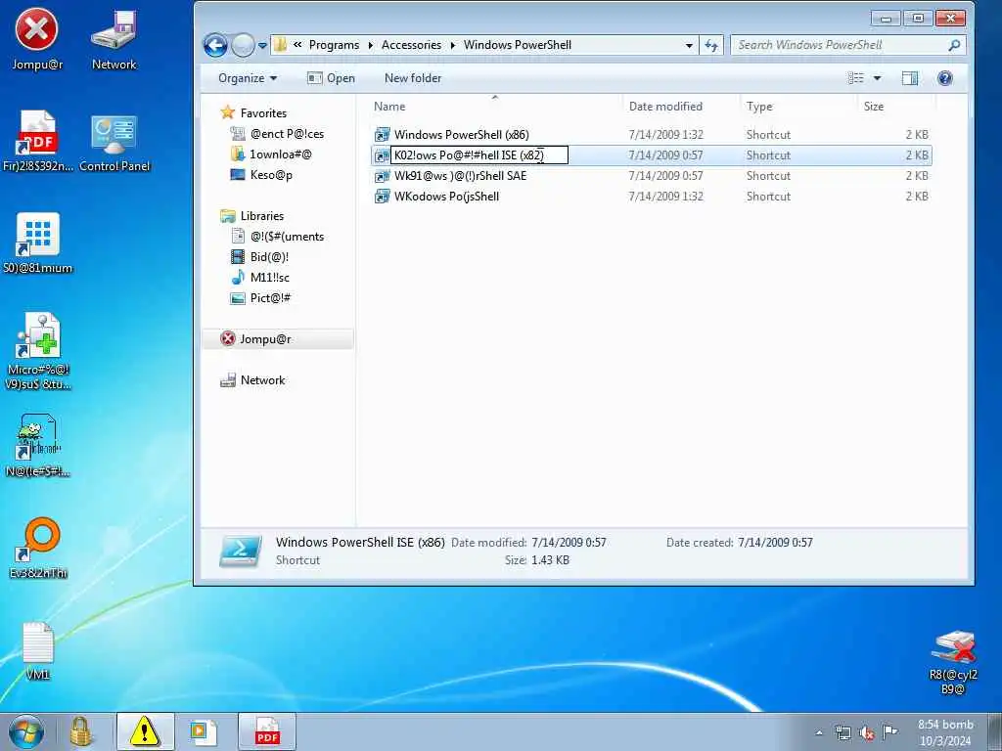Sort by the Name column header
Screen dimensions: 1002x751
[496, 106]
